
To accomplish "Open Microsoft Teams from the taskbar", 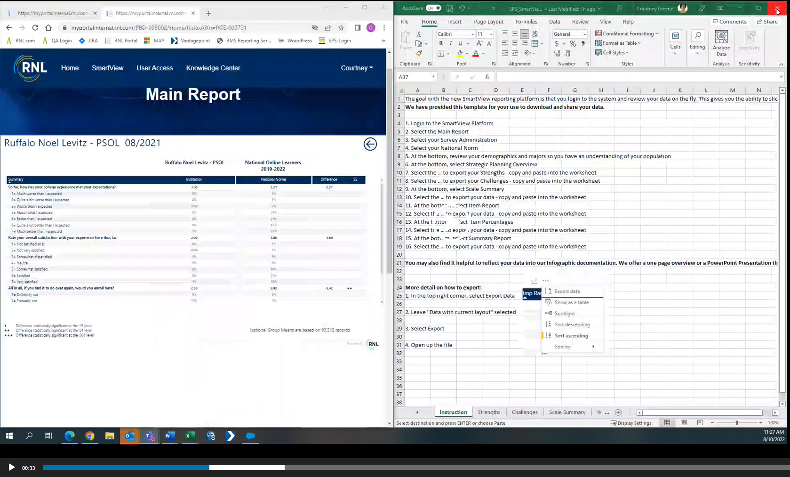I will 150,436.
